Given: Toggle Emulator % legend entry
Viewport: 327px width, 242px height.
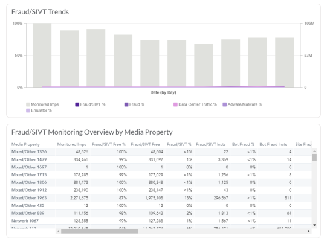Looking at the screenshot, I should coord(39,110).
